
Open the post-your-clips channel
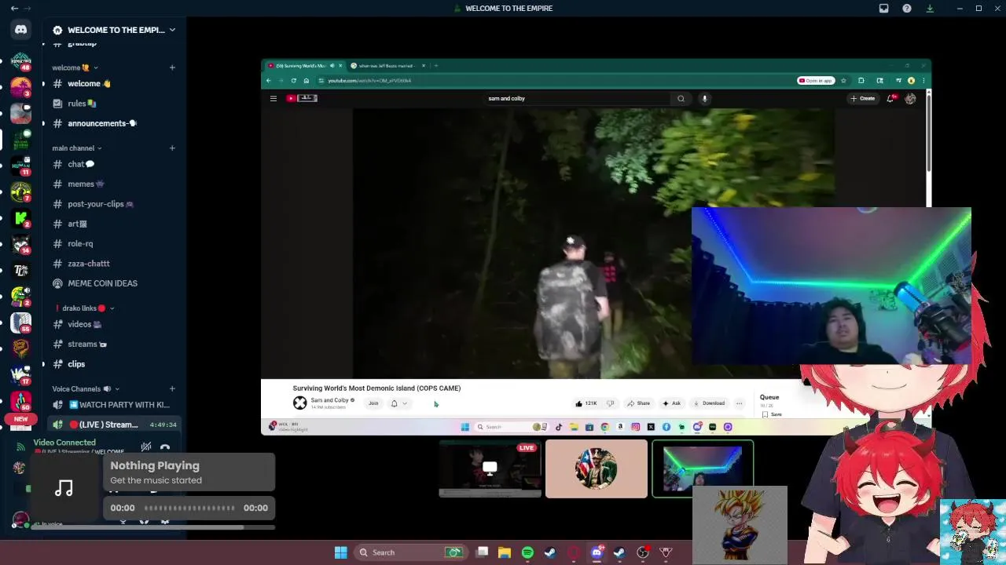click(114, 204)
